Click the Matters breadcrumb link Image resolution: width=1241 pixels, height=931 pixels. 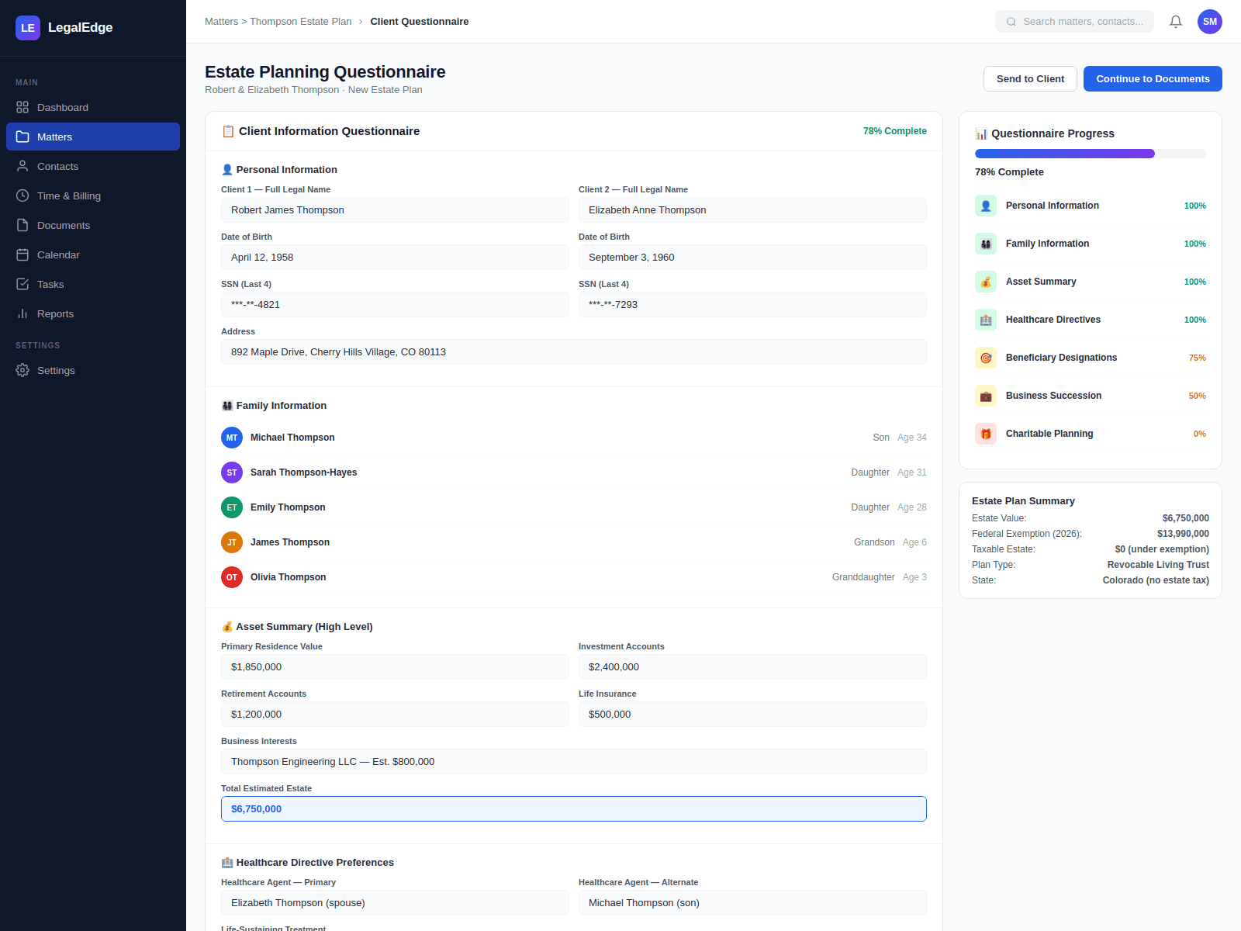click(x=221, y=22)
